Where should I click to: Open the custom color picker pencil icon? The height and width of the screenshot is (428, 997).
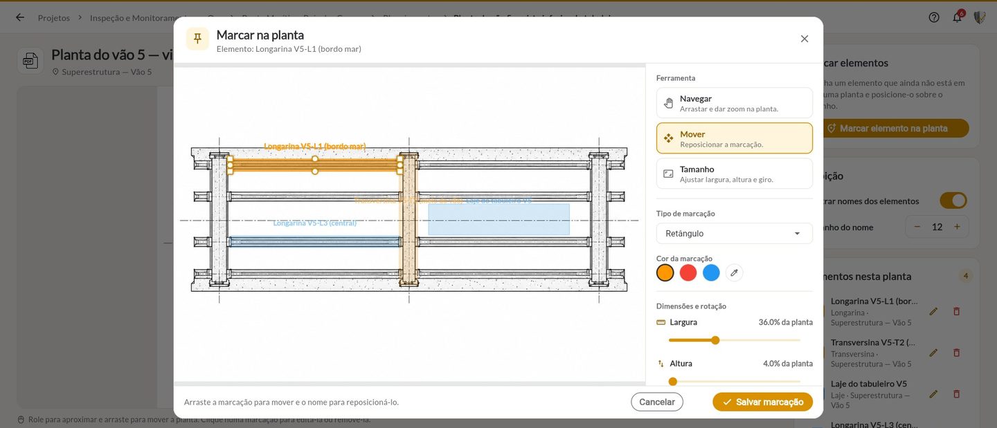[735, 272]
